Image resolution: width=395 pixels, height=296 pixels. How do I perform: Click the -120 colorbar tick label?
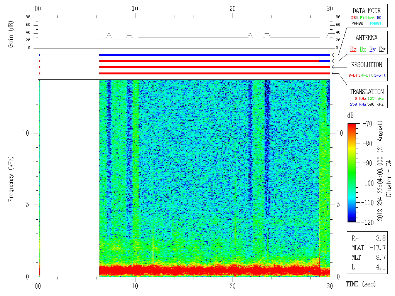tap(368, 222)
